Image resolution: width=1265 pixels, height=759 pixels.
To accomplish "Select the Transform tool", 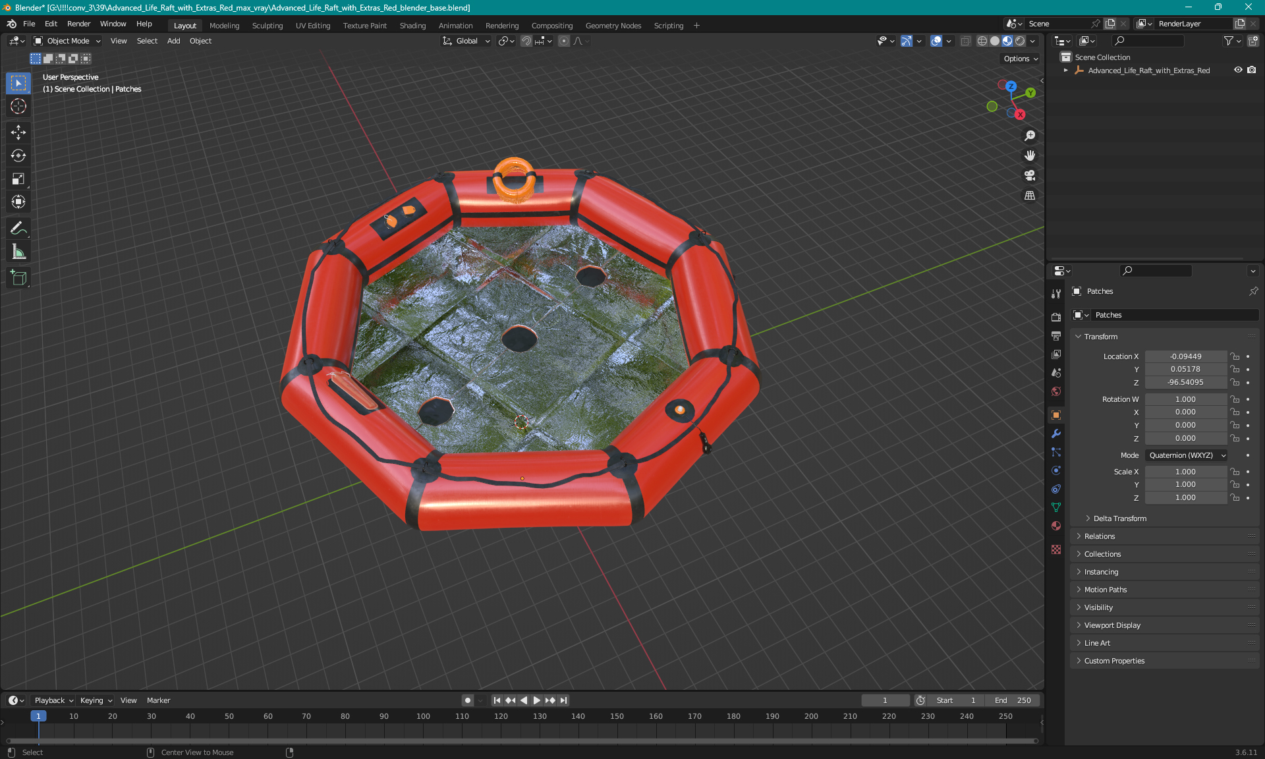I will point(18,202).
